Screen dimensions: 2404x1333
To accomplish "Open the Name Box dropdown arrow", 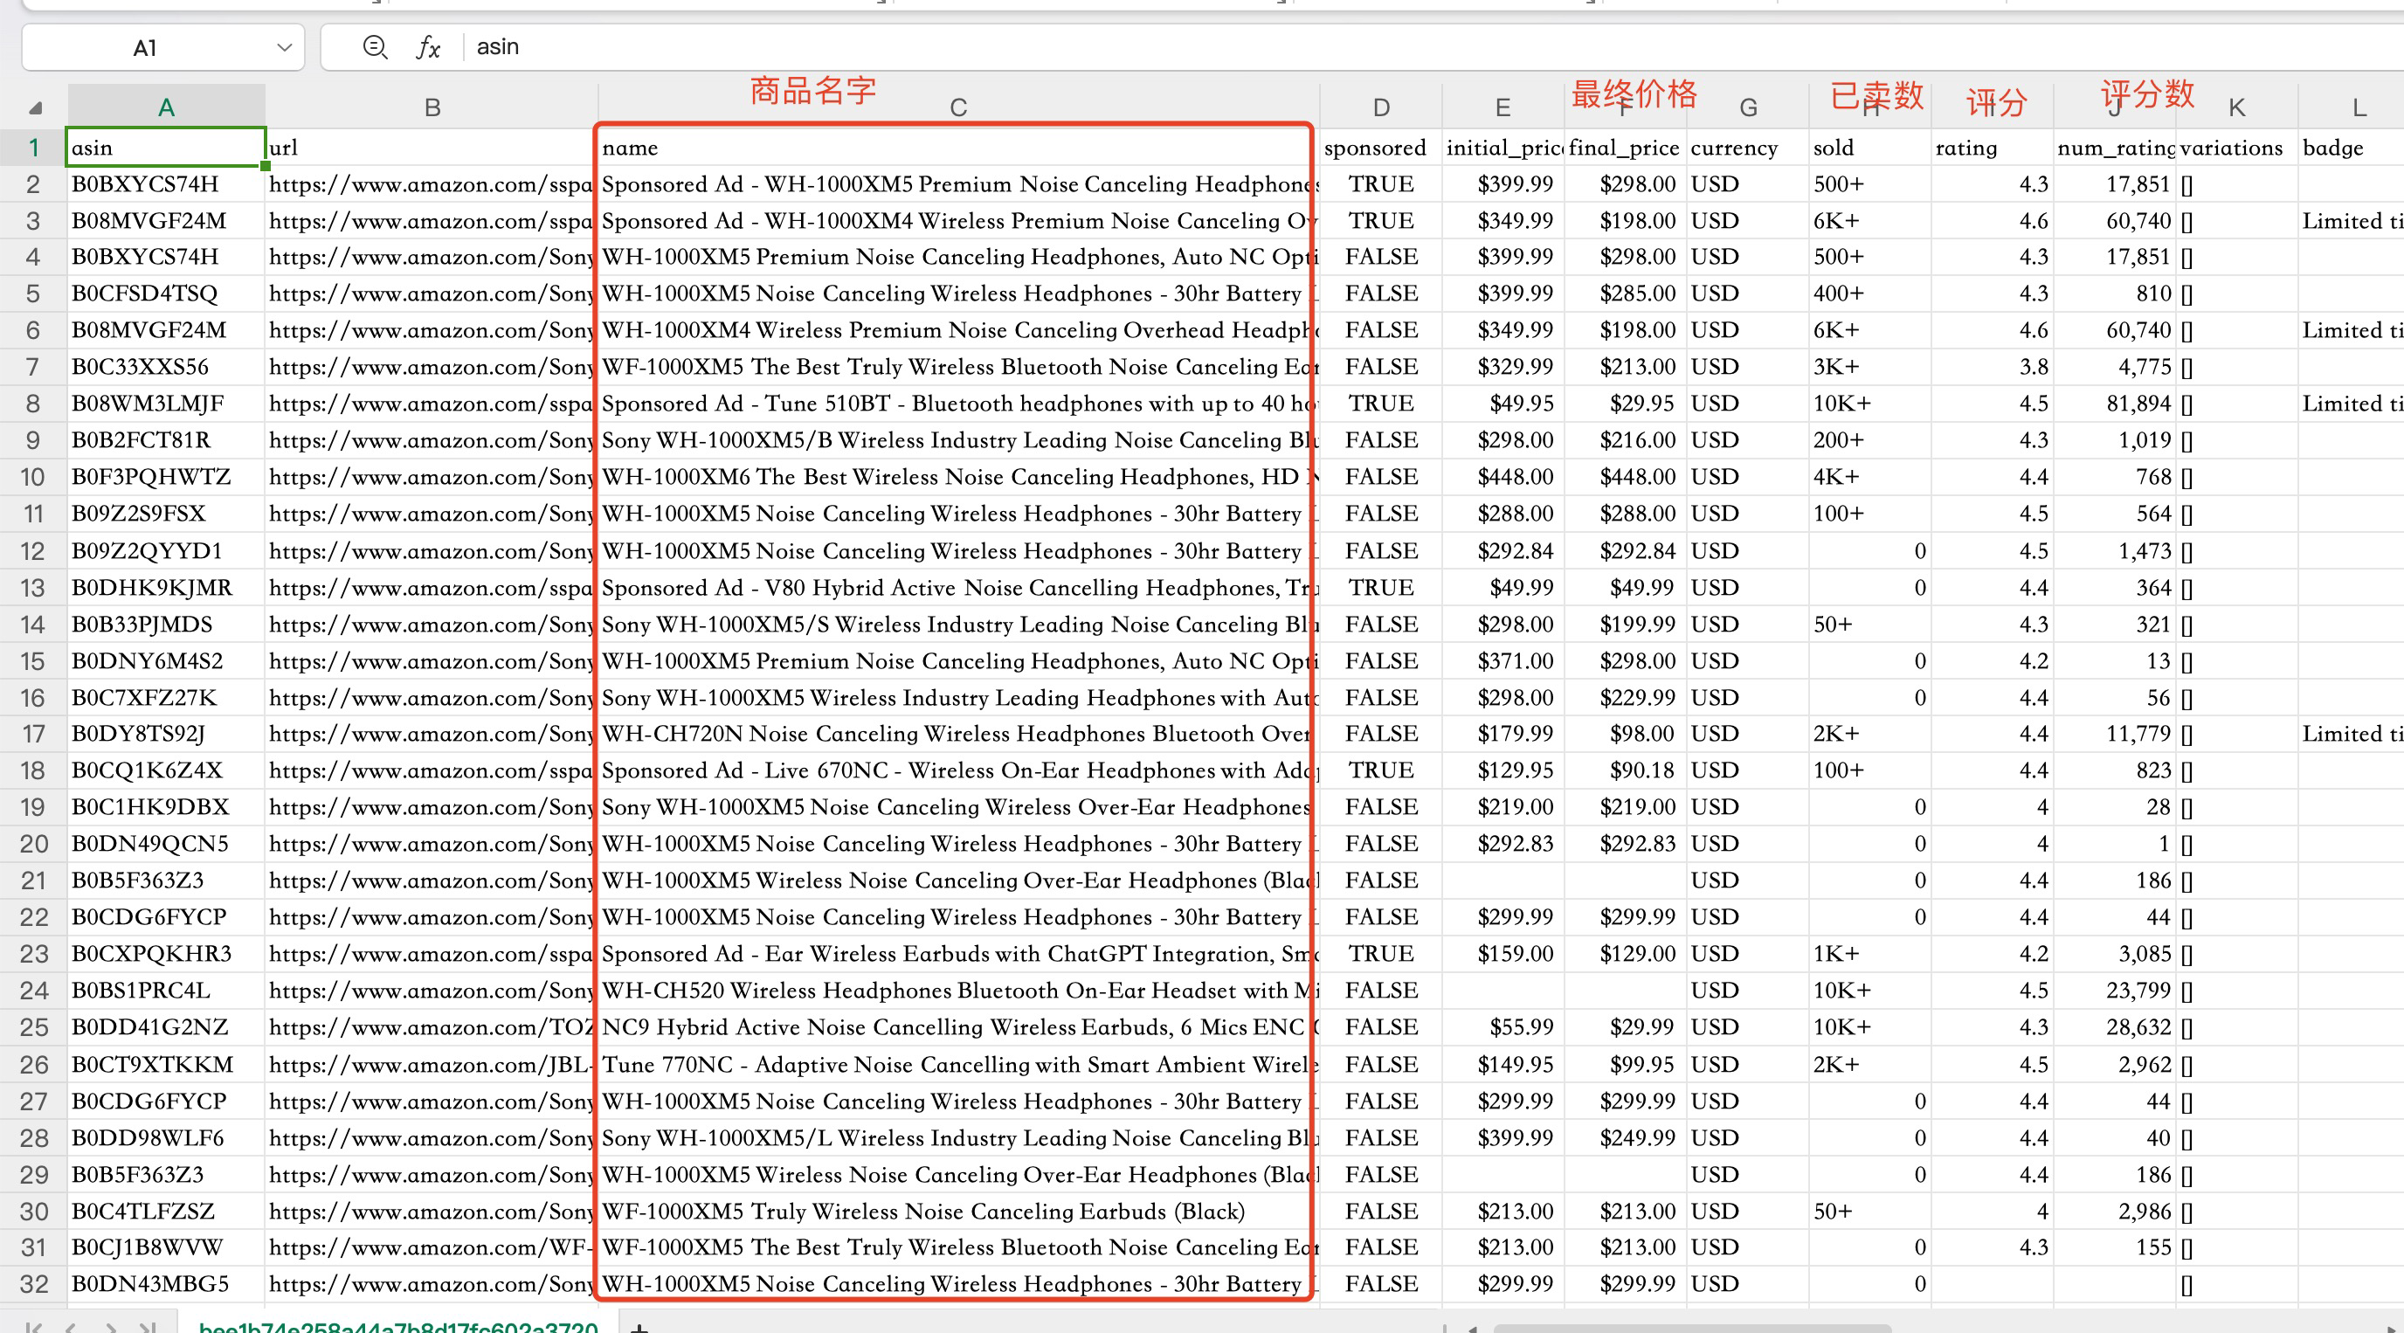I will (x=284, y=47).
